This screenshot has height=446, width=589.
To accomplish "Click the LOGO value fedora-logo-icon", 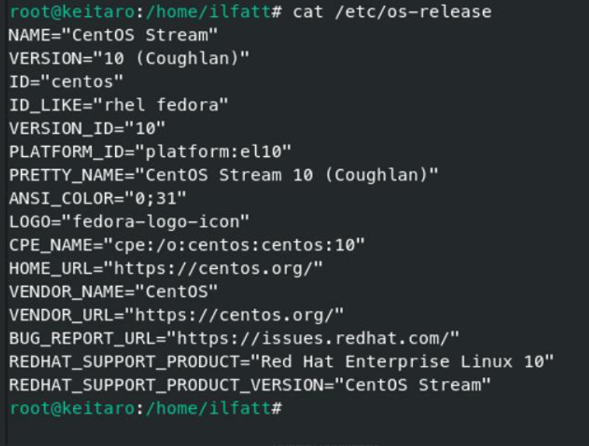I will (161, 221).
